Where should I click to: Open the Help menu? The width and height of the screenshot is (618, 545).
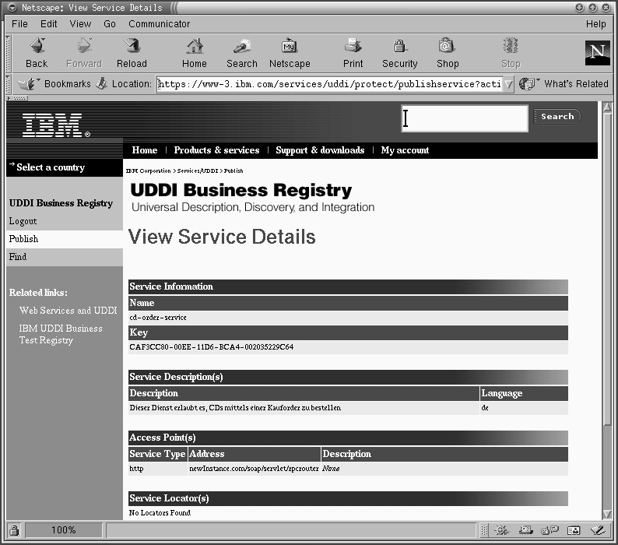coord(595,24)
